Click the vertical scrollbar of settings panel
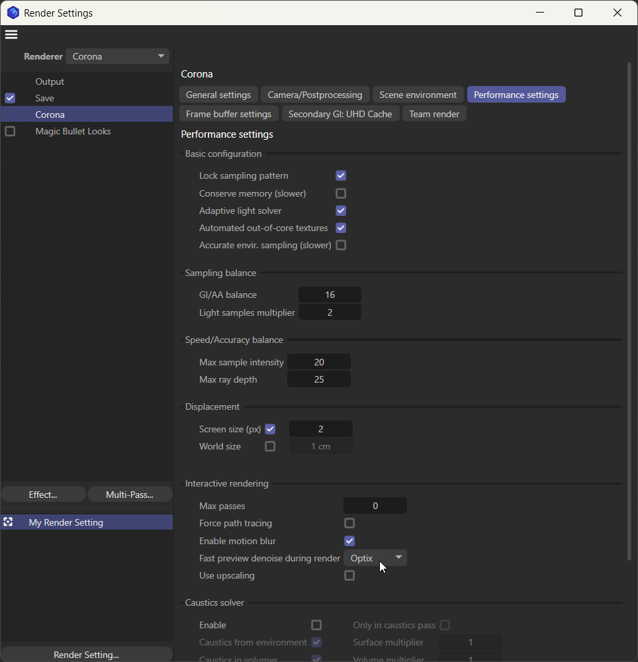The image size is (638, 662). tap(629, 312)
